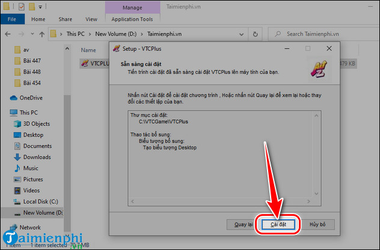The image size is (380, 250).
Task: Minimize the Setup VTCPlus dialog
Action: (x=287, y=49)
